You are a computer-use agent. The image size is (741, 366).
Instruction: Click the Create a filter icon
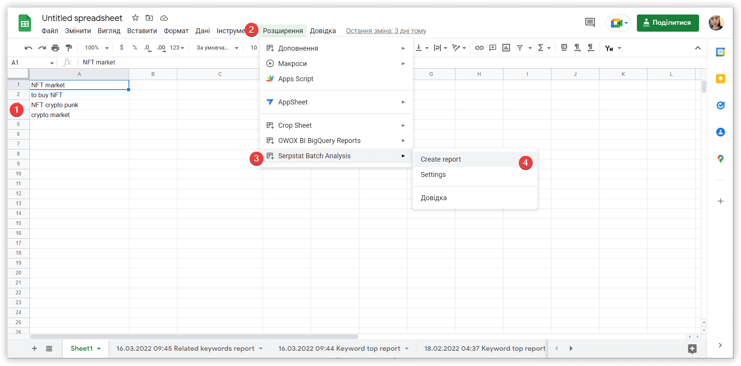520,48
